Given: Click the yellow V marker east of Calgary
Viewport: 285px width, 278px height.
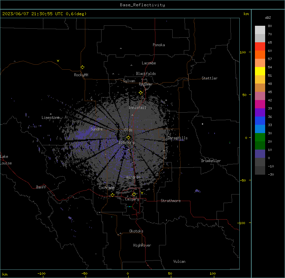Looking at the screenshot, I should (x=142, y=193).
